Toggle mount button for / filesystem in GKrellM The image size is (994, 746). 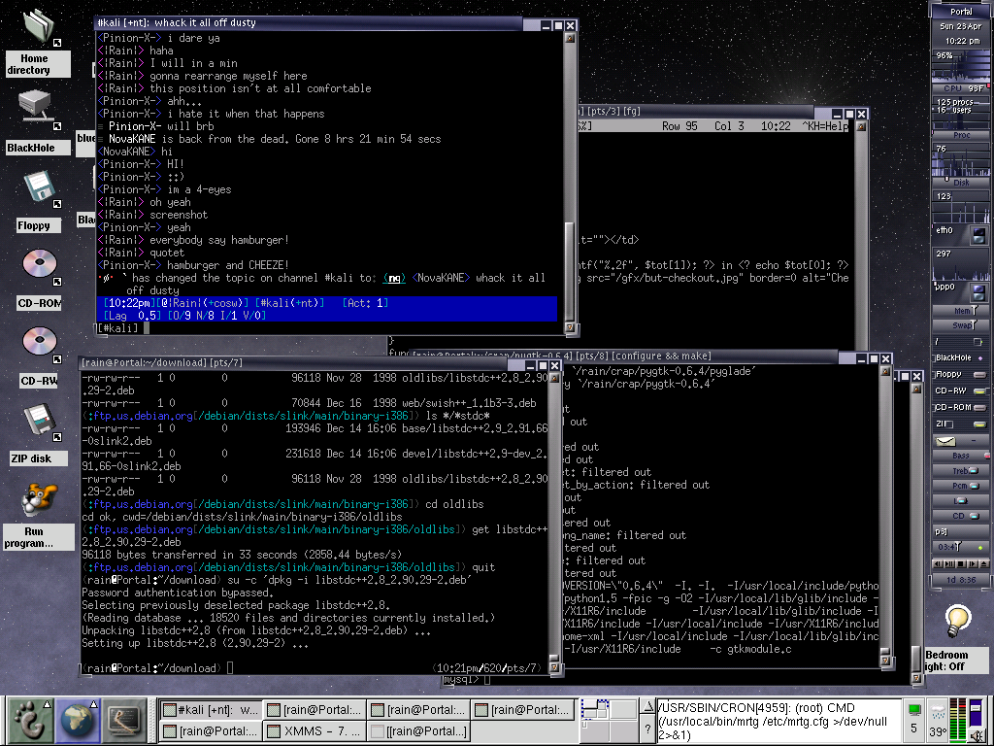click(x=978, y=342)
